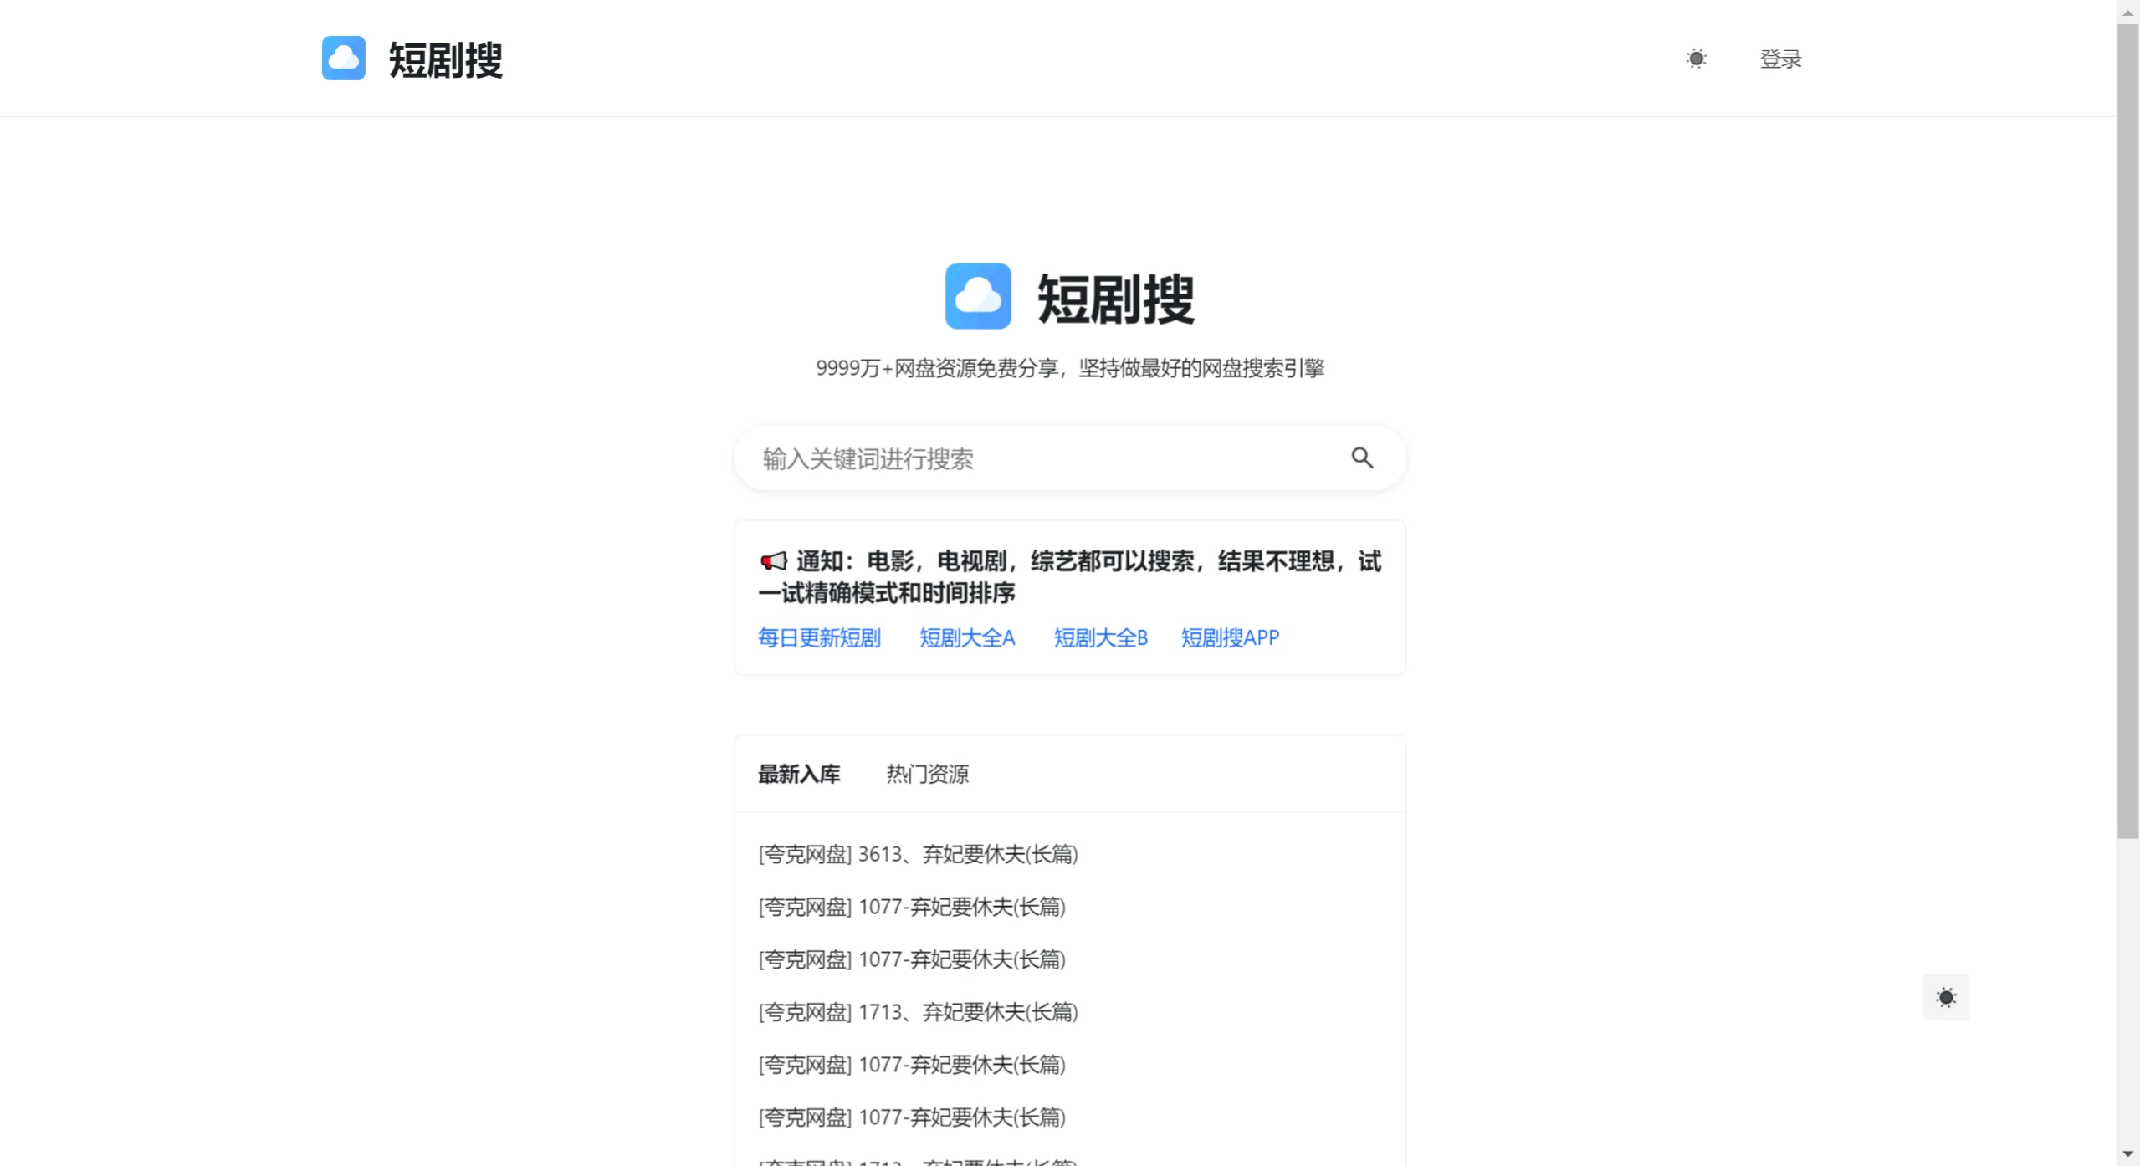The image size is (2140, 1166).
Task: Open 每日更新短剧
Action: pos(818,637)
